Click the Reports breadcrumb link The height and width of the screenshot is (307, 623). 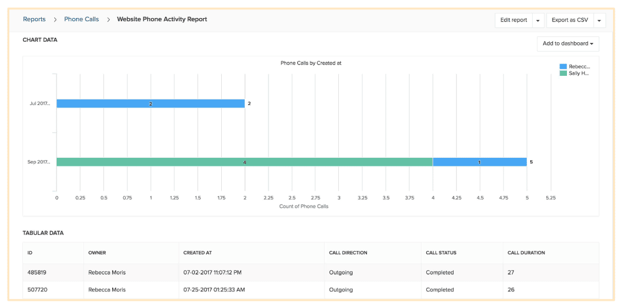pos(34,19)
